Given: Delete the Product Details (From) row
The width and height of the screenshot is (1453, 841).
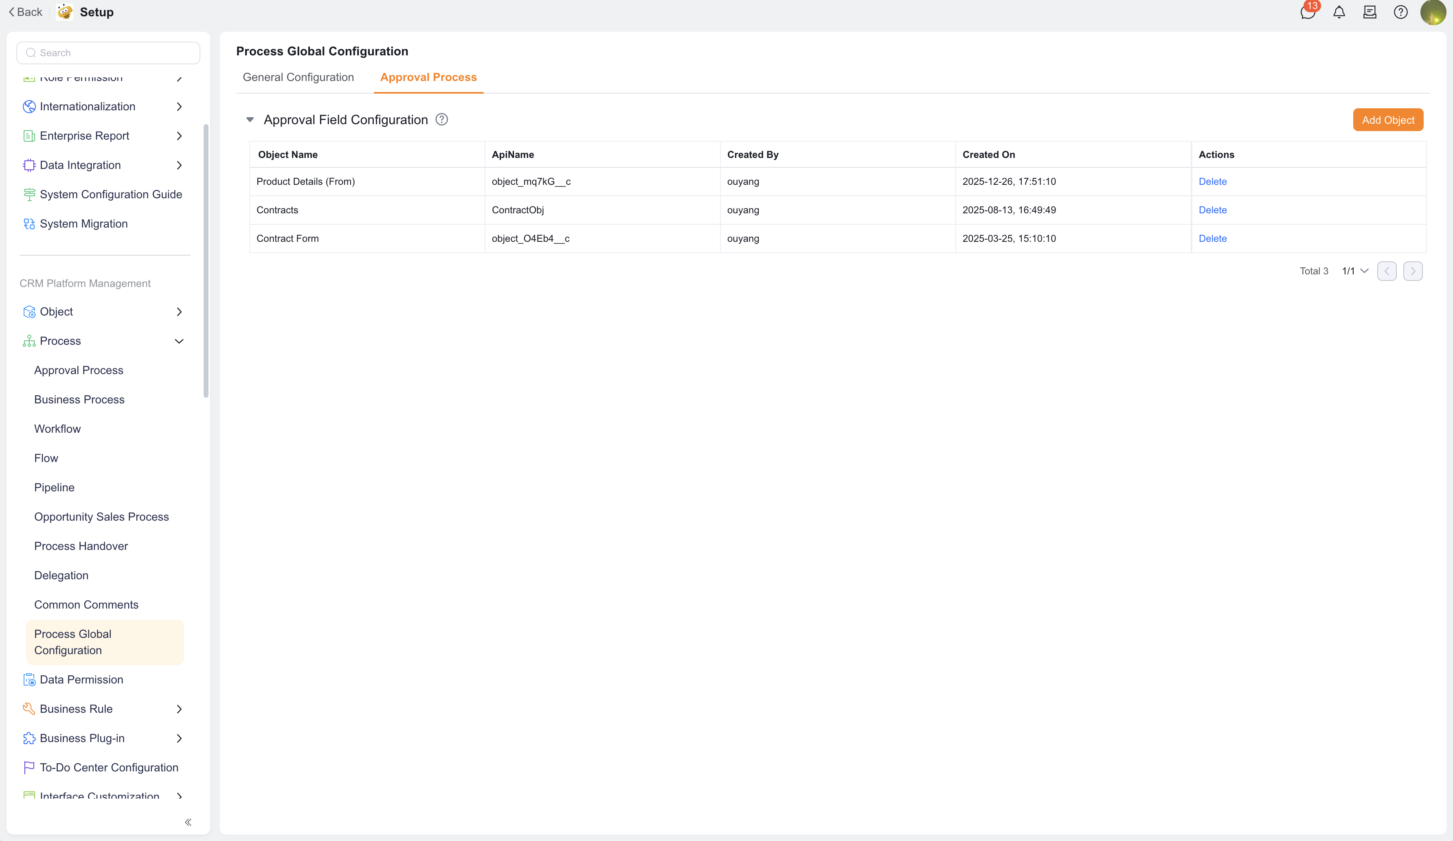Looking at the screenshot, I should (1213, 182).
